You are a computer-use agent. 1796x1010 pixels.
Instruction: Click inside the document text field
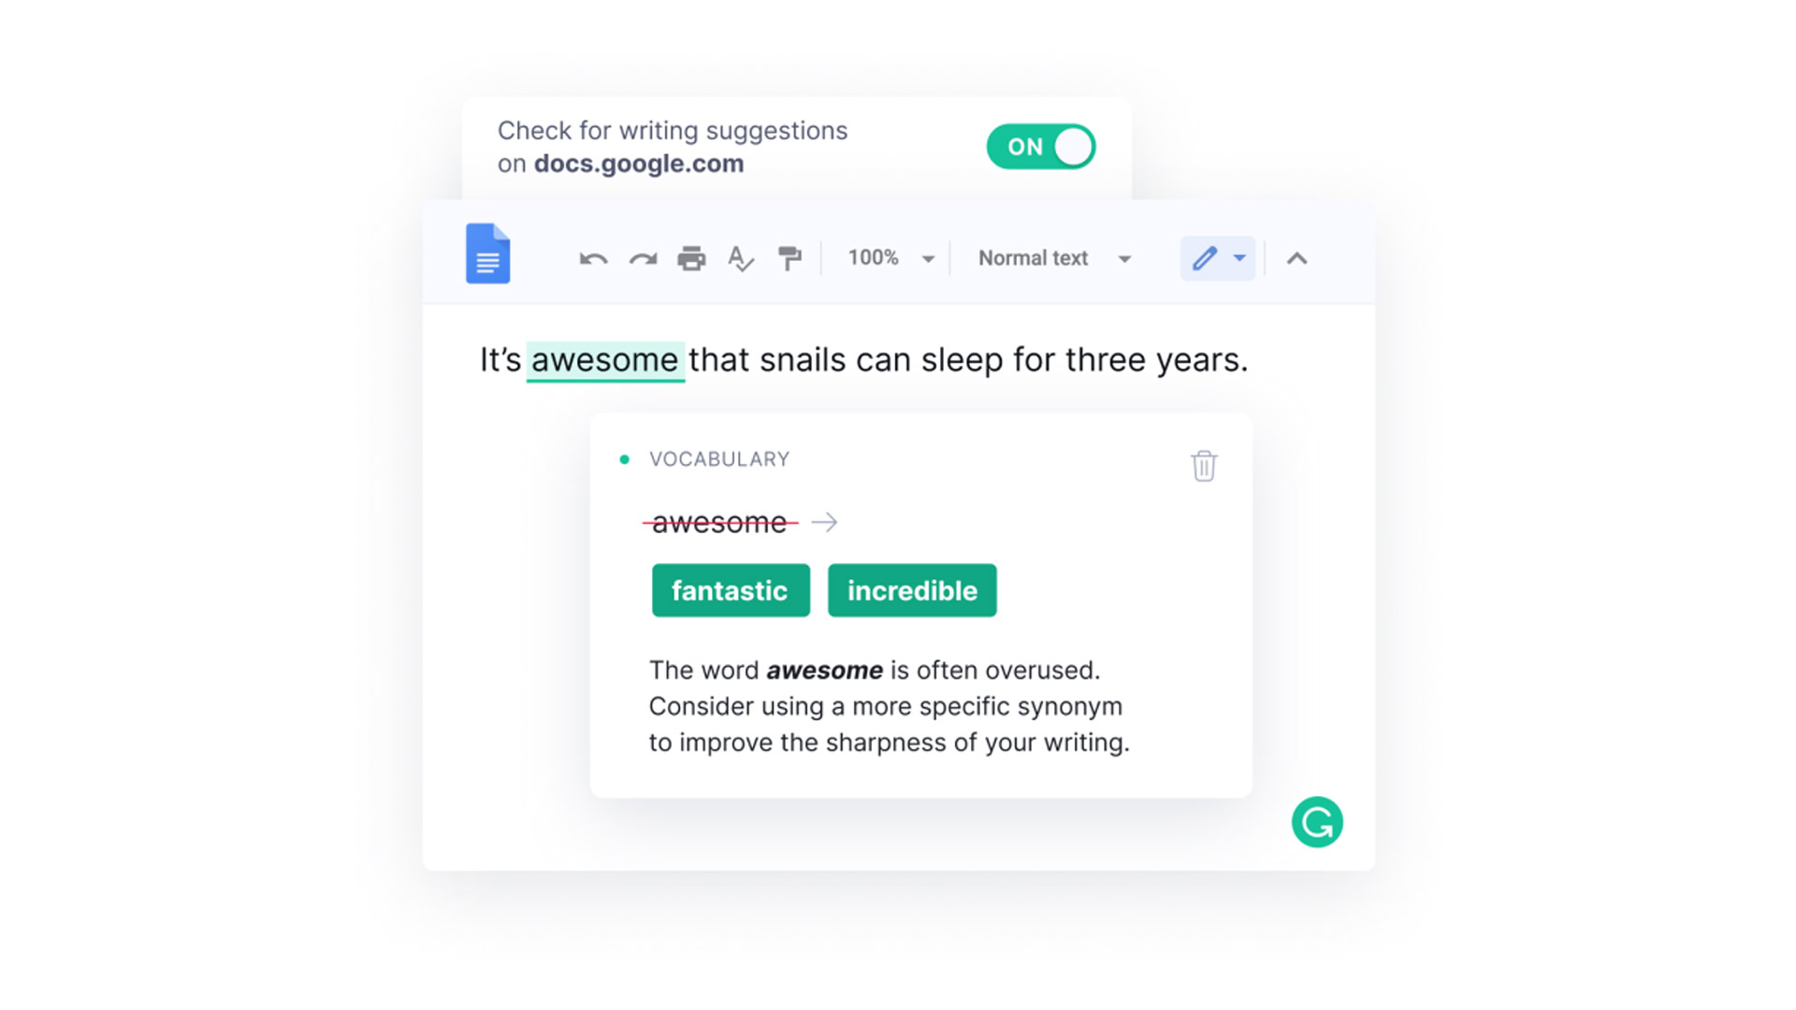[x=863, y=359]
